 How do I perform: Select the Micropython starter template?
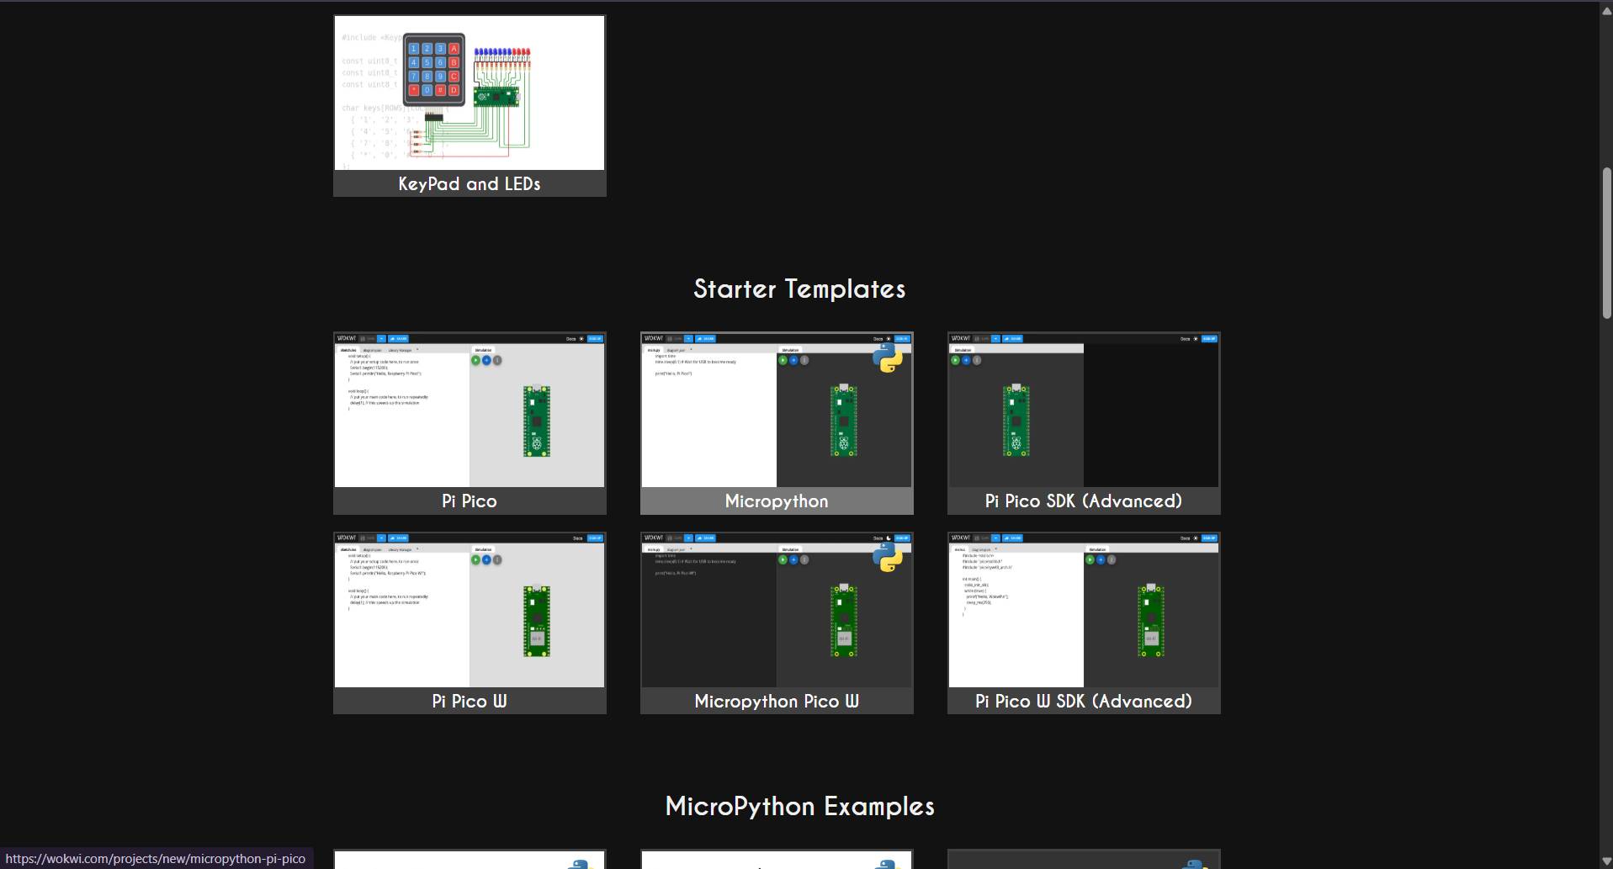(x=777, y=423)
